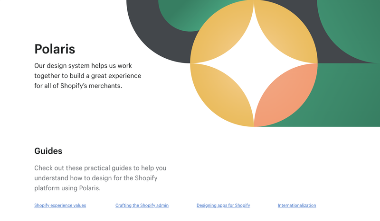Click the Guides paragraph starting with Check out
This screenshot has width=380, height=221.
click(x=100, y=178)
